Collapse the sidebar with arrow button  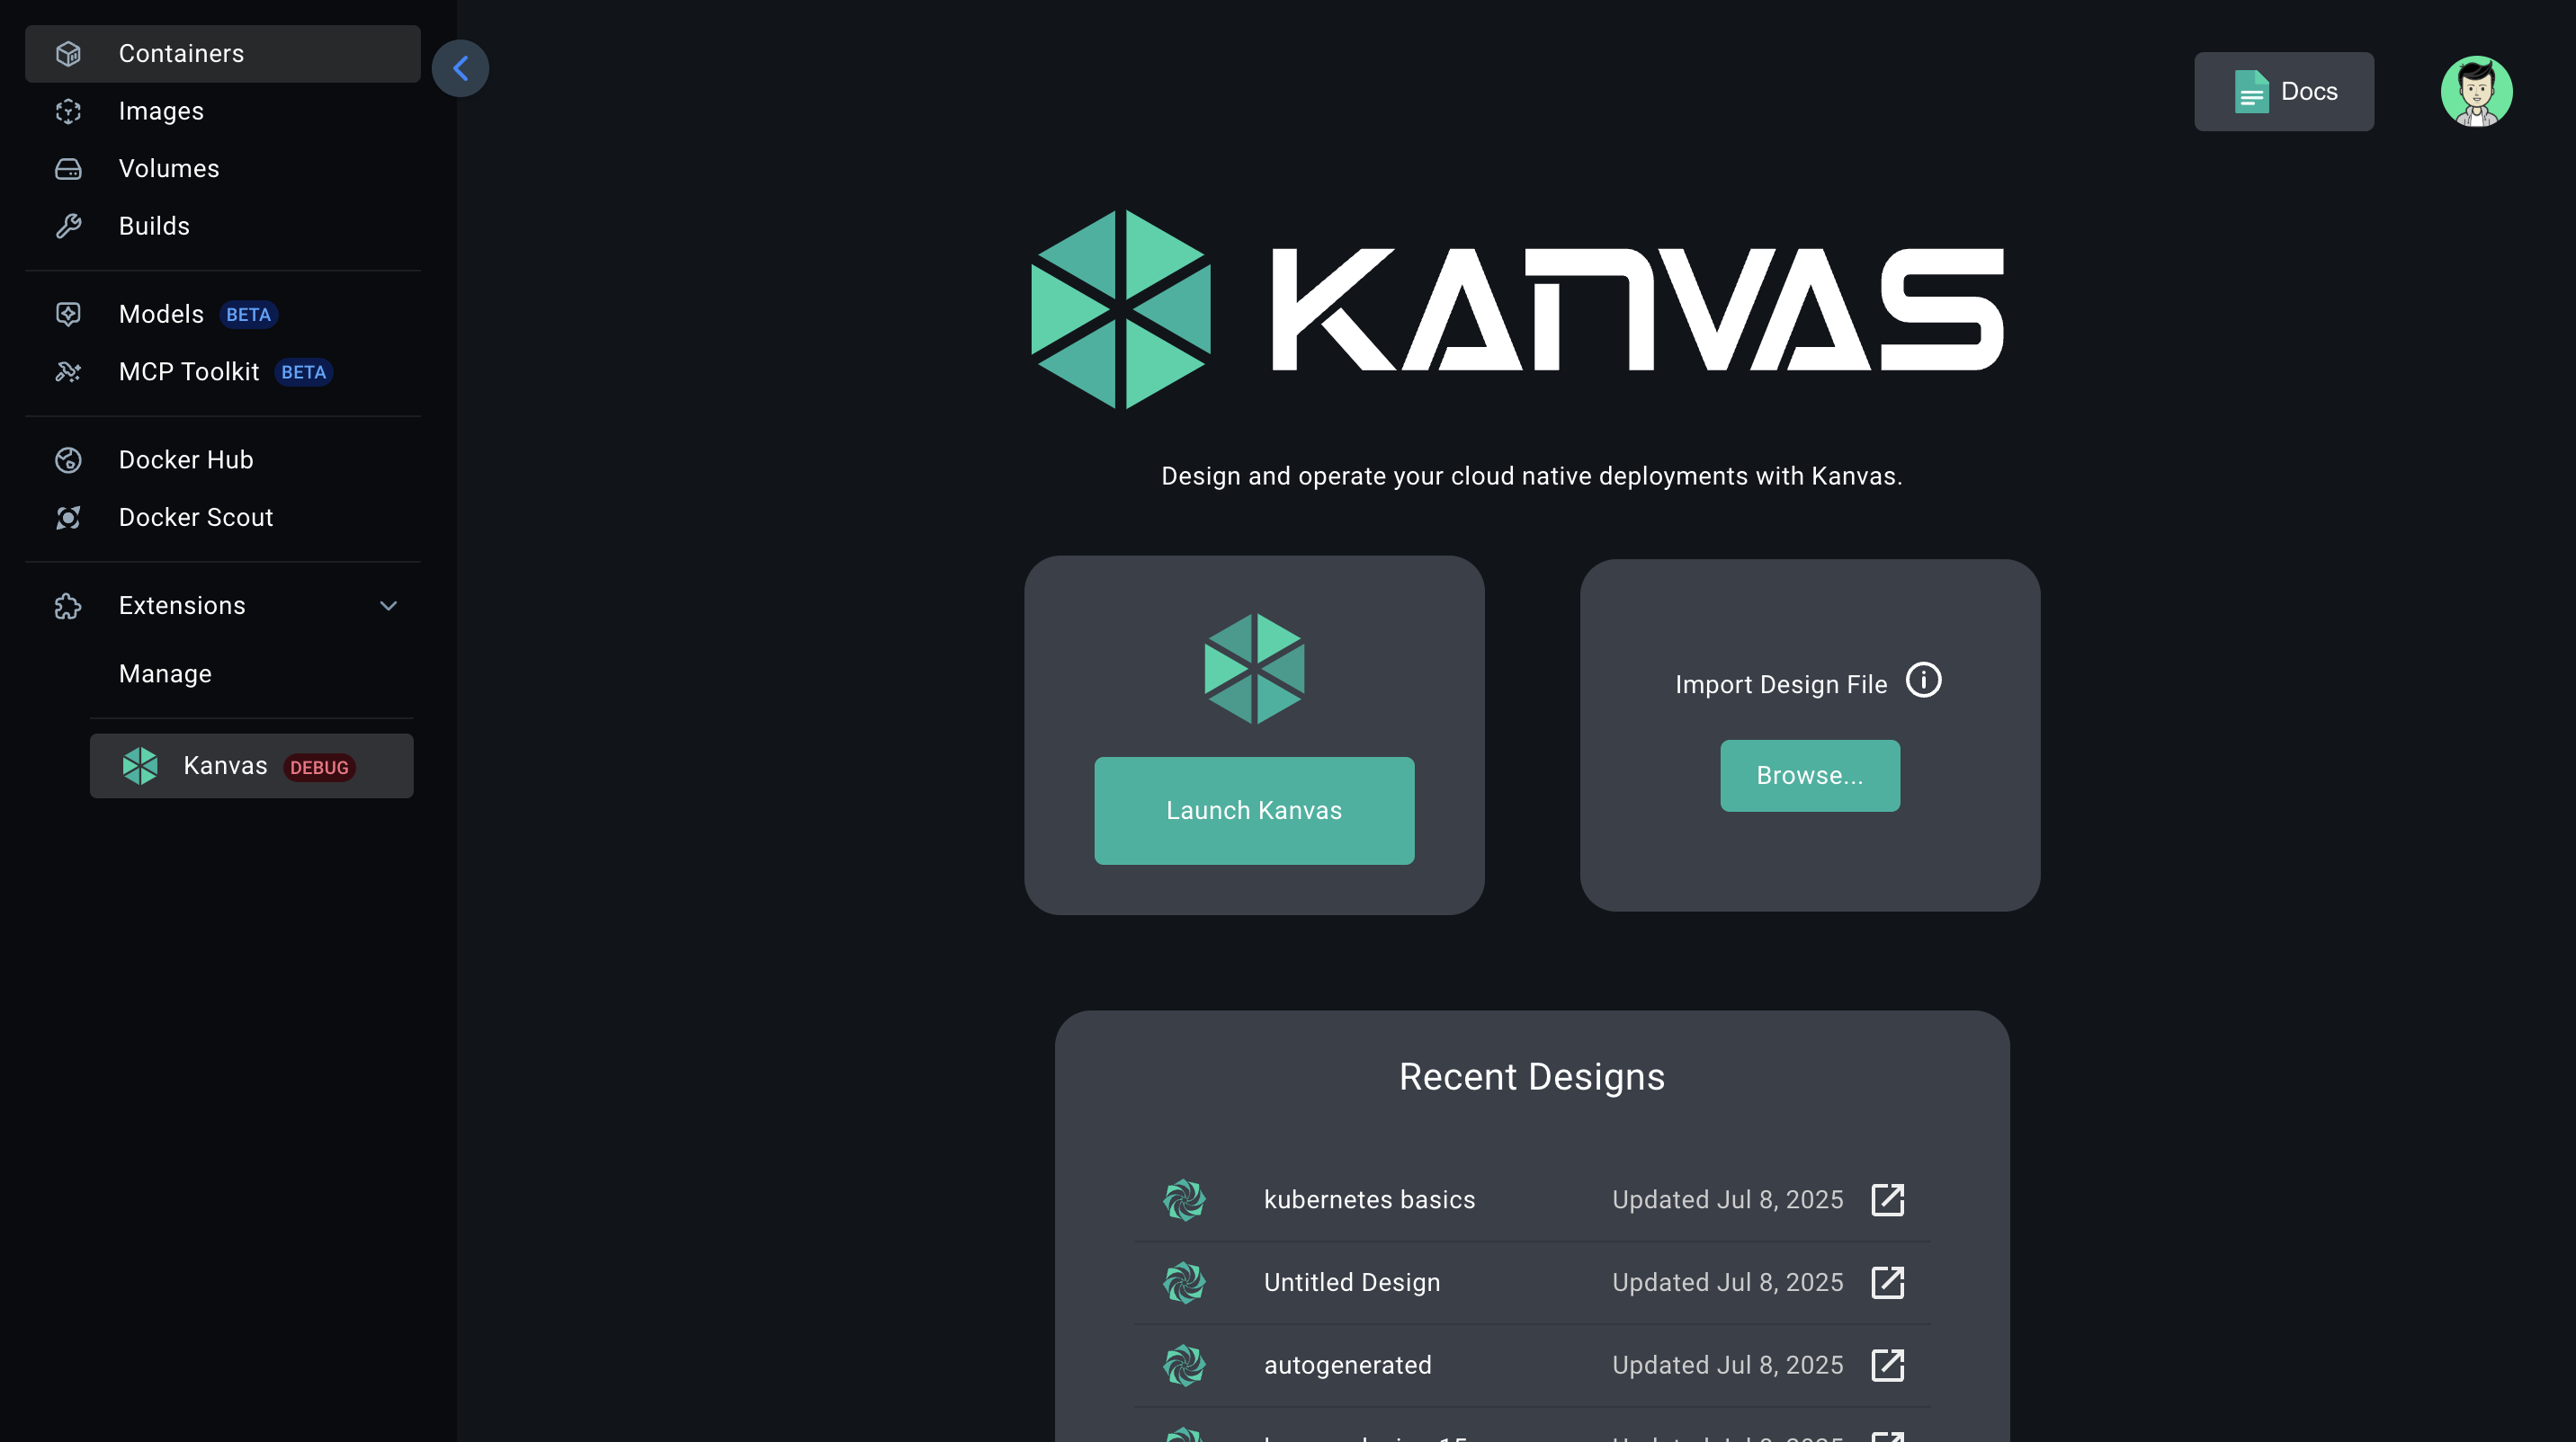[x=460, y=68]
